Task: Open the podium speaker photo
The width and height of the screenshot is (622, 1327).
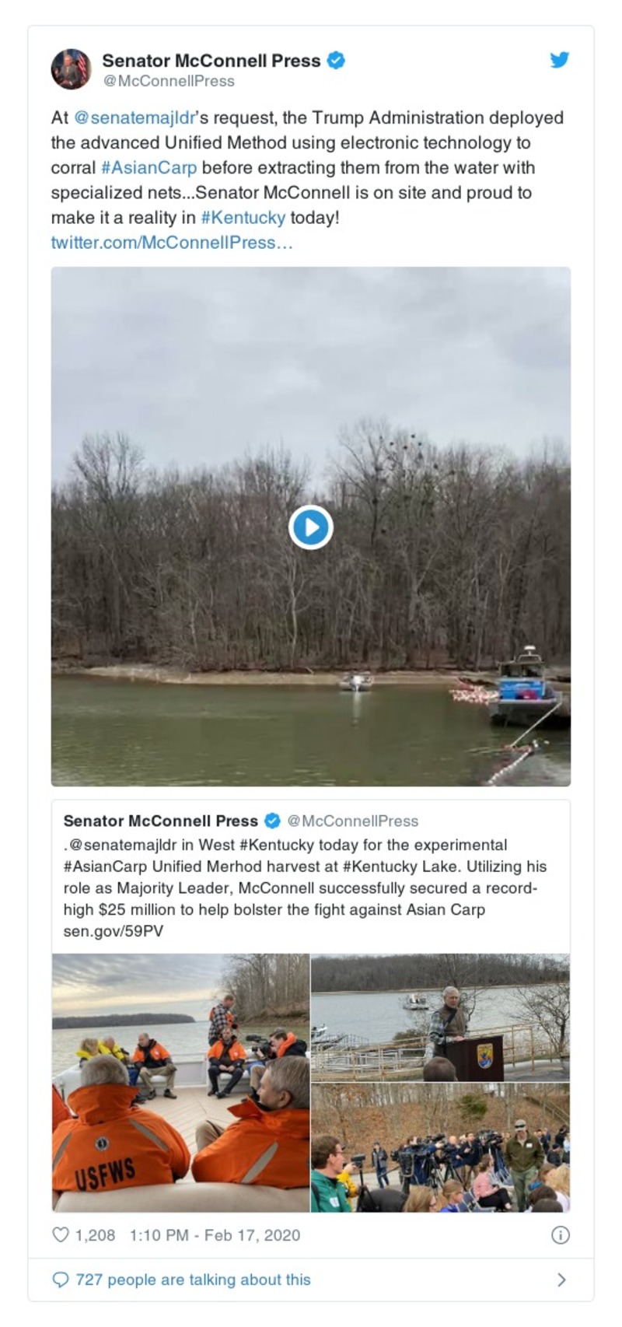Action: [440, 1017]
